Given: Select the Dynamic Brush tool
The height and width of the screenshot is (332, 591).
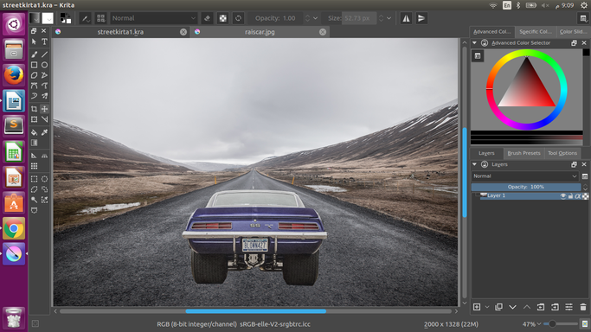Looking at the screenshot, I should click(34, 96).
